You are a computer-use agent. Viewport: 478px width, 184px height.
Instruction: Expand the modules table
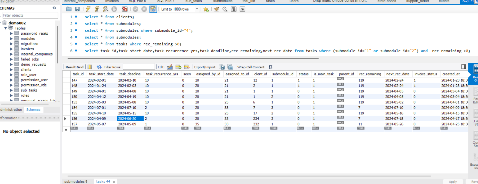pos(11,38)
